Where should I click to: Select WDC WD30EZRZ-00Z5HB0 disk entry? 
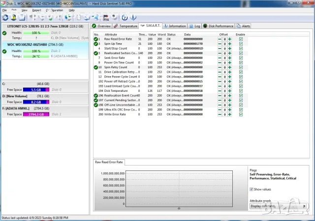pos(45,50)
